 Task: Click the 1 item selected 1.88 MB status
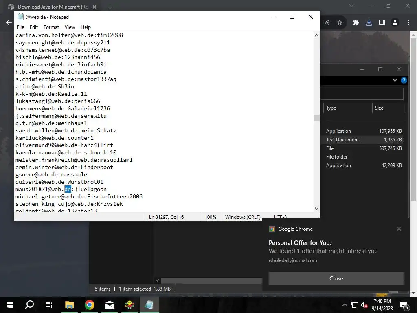(x=145, y=289)
